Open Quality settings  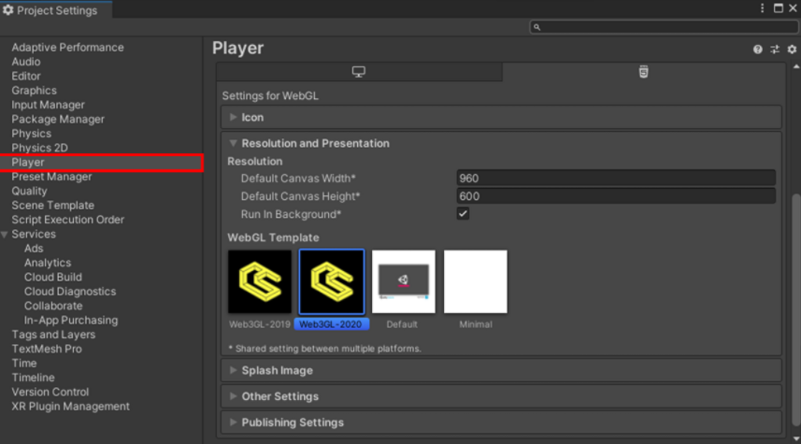click(29, 191)
